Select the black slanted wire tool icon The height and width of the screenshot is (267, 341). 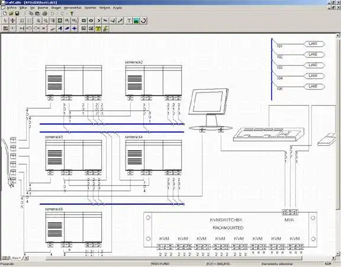click(x=60, y=28)
